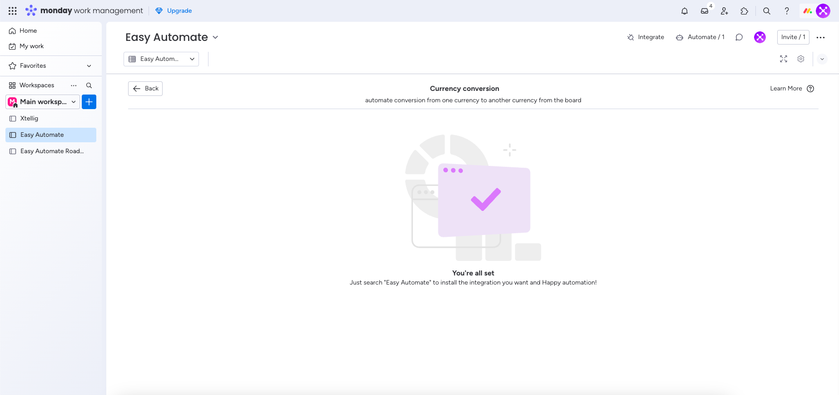Open the Easy Automate Roadmap board

tap(52, 151)
